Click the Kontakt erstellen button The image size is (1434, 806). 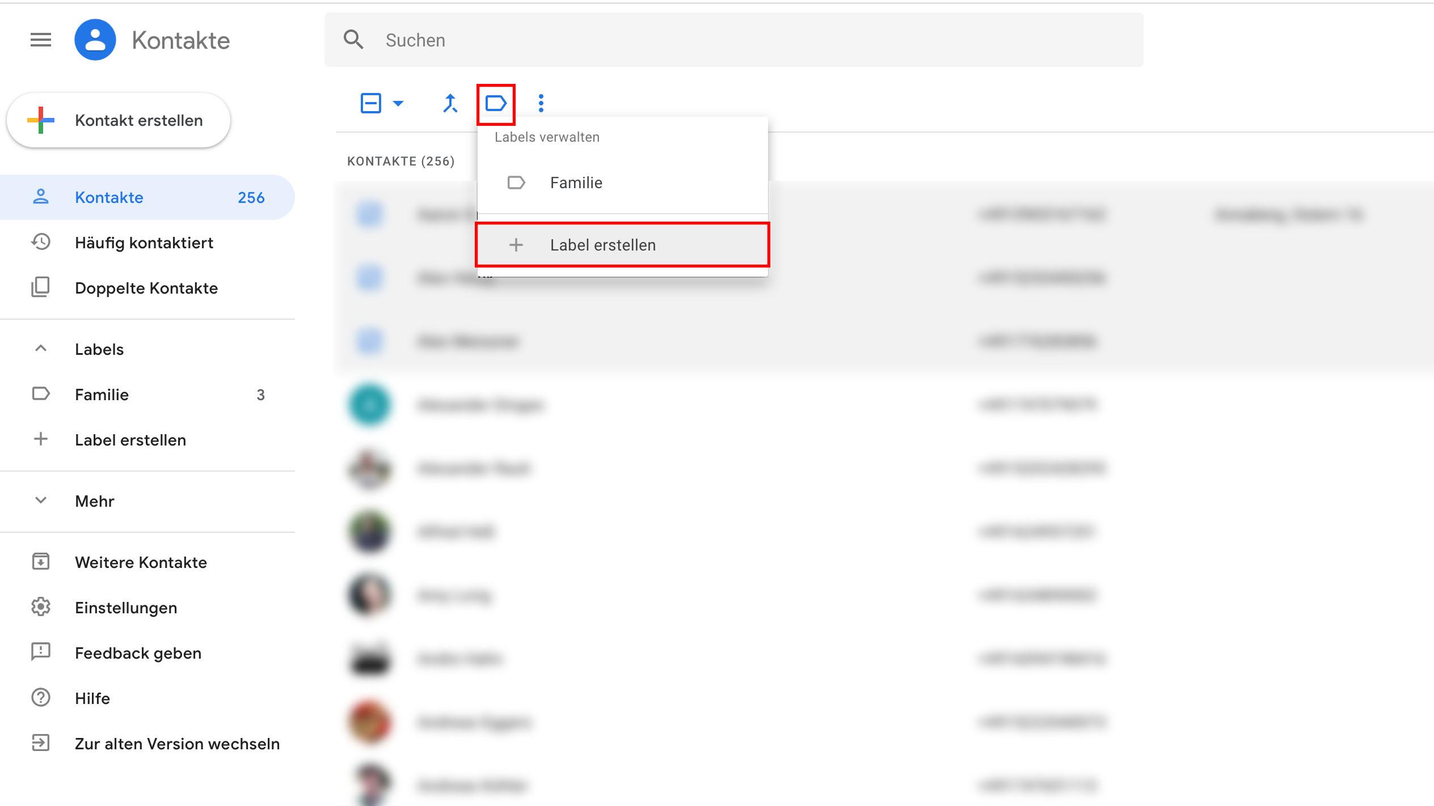coord(119,120)
